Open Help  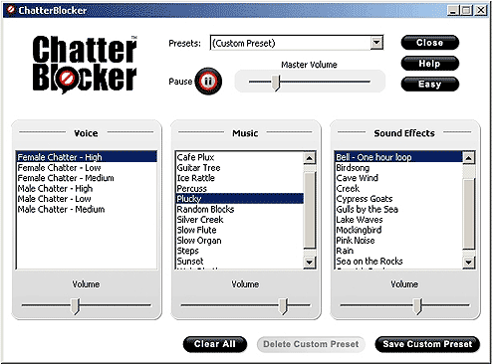[430, 64]
